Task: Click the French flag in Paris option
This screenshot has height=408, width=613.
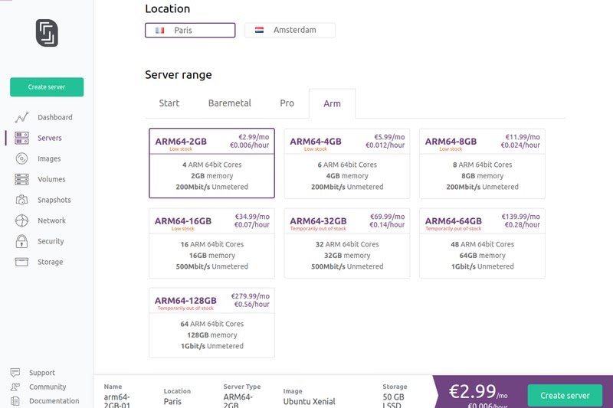Action: [159, 31]
